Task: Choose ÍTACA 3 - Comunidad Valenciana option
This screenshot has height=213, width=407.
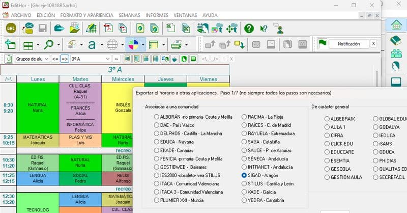Action: (188, 192)
